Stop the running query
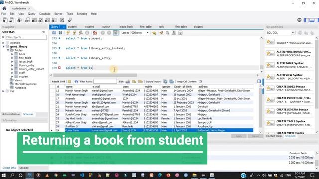 (87, 33)
